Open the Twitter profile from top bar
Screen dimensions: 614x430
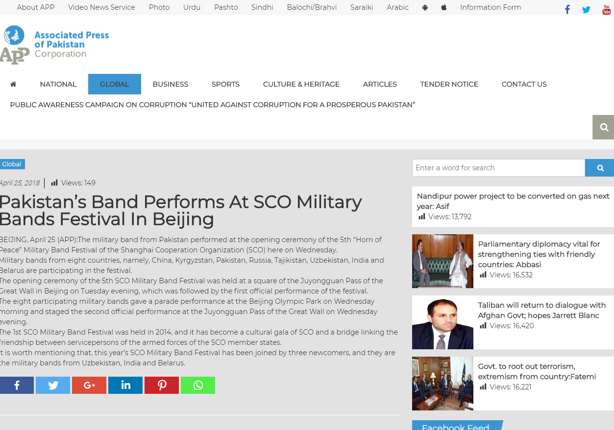[586, 9]
